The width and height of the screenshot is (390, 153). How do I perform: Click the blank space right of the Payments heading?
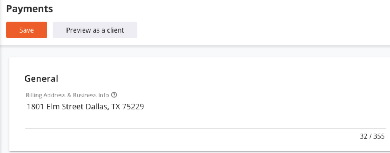[222, 9]
